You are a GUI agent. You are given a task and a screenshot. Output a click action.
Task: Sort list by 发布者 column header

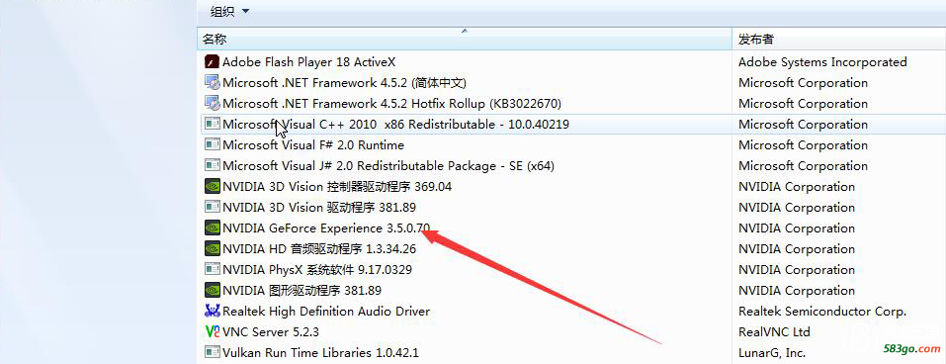[x=838, y=39]
